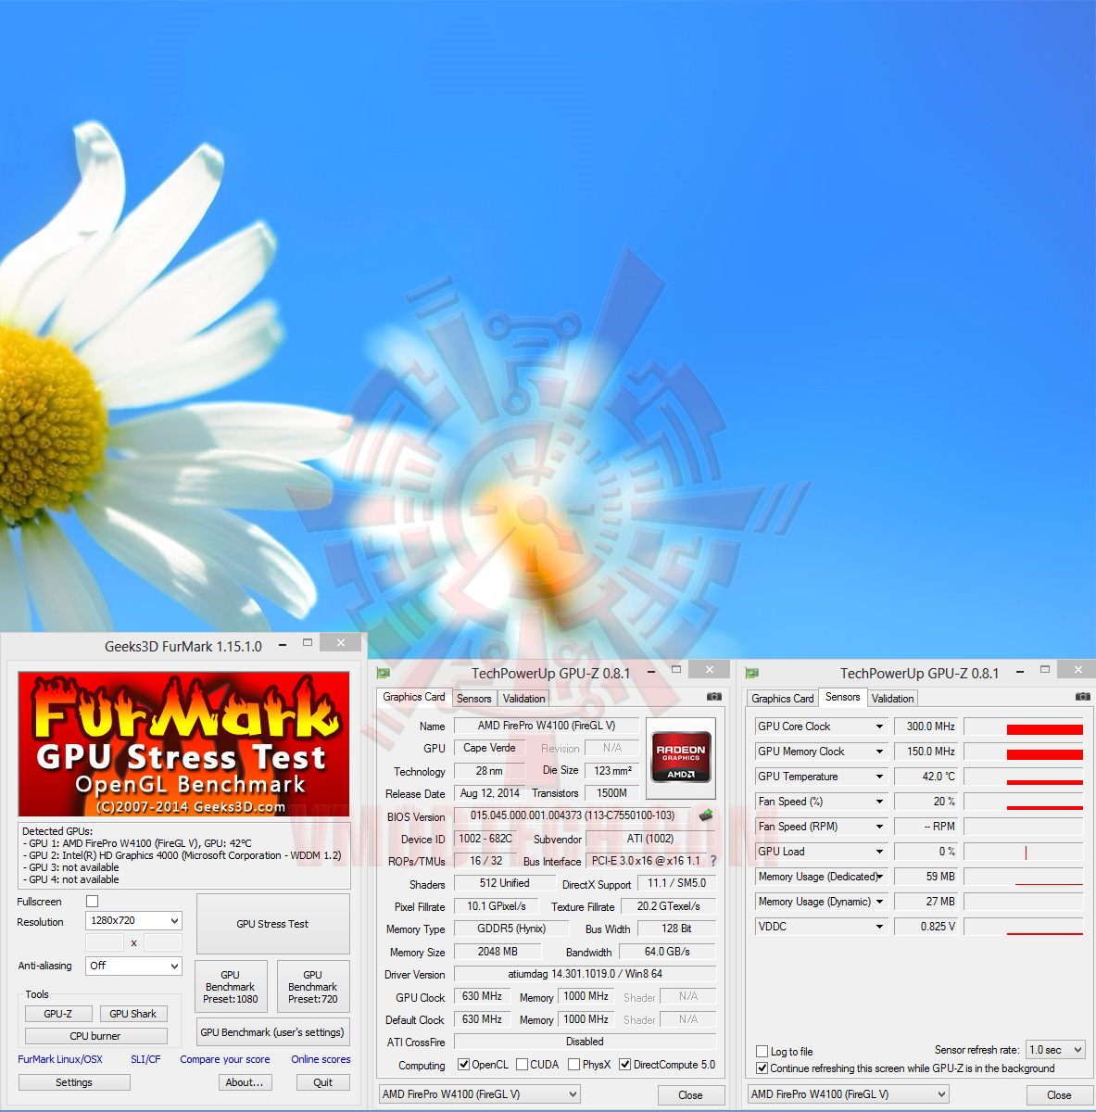Viewport: 1096px width, 1112px height.
Task: Open the About... dialog in FurMark
Action: coord(245,1082)
